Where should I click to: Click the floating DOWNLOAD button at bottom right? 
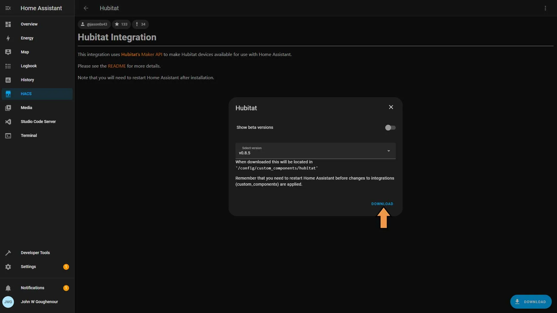pyautogui.click(x=531, y=302)
